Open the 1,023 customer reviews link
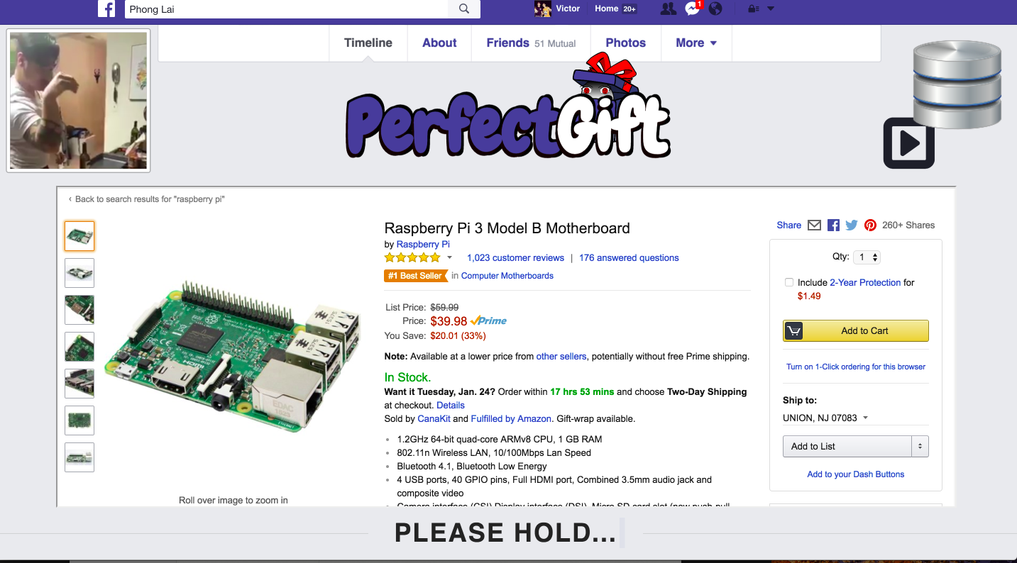 pos(515,257)
